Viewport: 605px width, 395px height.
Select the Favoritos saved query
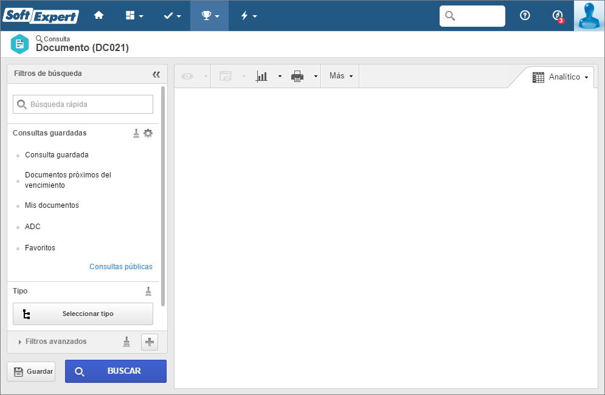click(x=40, y=248)
